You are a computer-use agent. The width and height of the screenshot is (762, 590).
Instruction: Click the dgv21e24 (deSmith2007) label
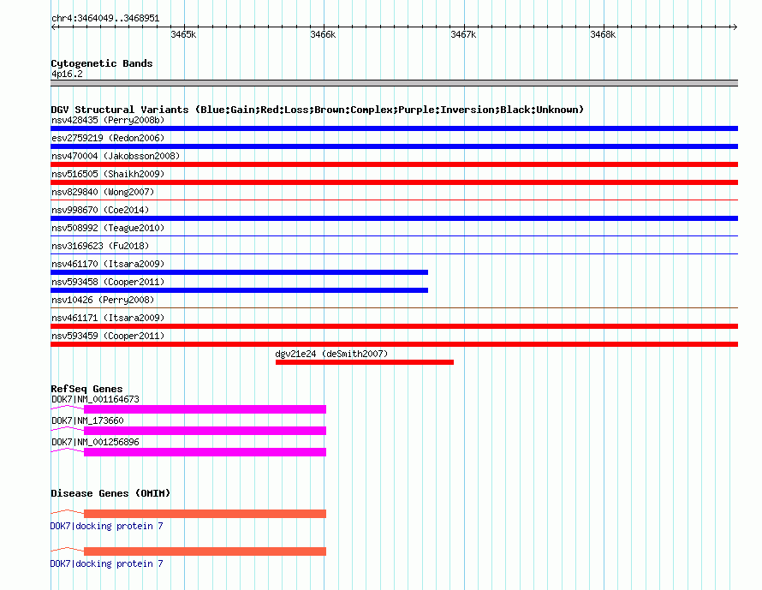(331, 354)
